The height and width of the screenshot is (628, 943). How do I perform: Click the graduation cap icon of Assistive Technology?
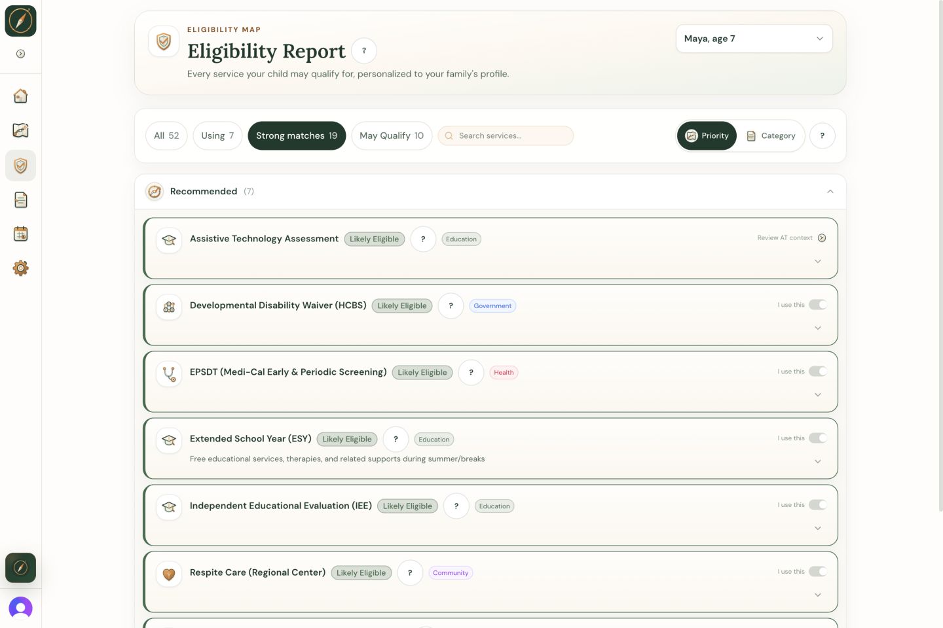[x=169, y=240]
